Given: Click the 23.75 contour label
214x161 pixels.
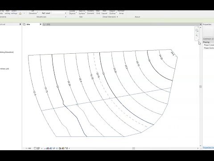Looking at the screenshot, I should [138, 64].
